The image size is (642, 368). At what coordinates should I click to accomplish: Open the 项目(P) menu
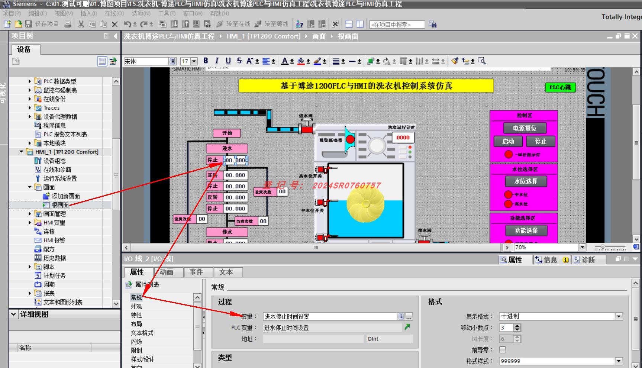click(x=12, y=13)
